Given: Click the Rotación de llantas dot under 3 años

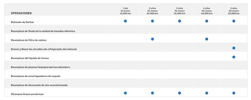Looking at the screenshot, I should click(180, 21).
